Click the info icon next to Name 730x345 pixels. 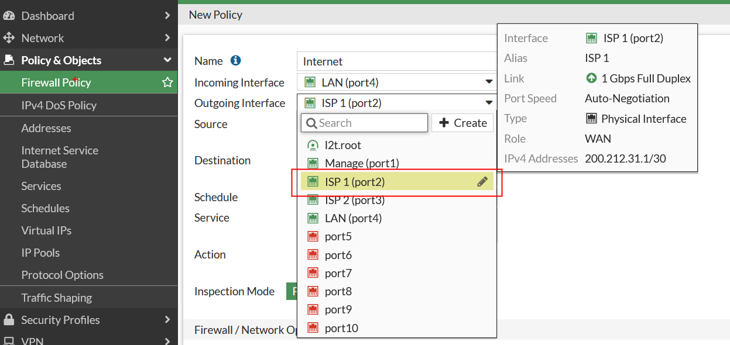(235, 61)
